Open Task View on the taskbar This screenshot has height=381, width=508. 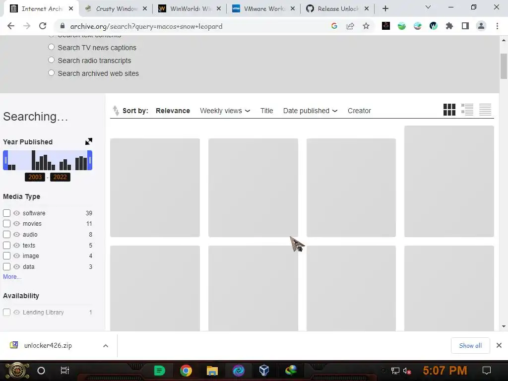(65, 371)
